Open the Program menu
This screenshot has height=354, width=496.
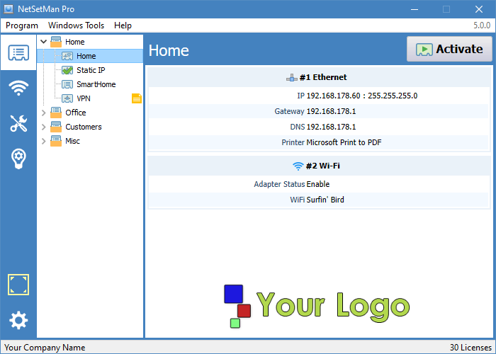point(22,25)
